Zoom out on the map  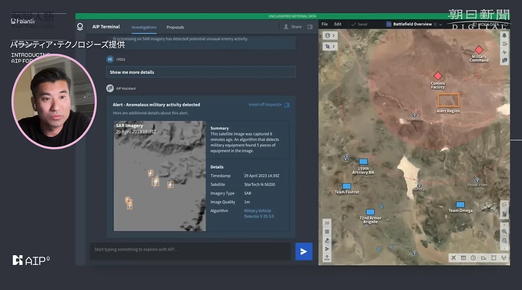click(504, 240)
